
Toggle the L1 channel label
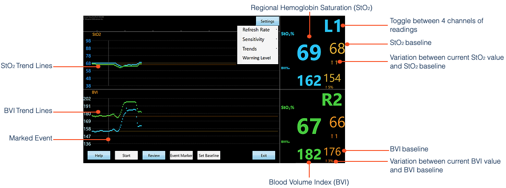click(x=333, y=26)
